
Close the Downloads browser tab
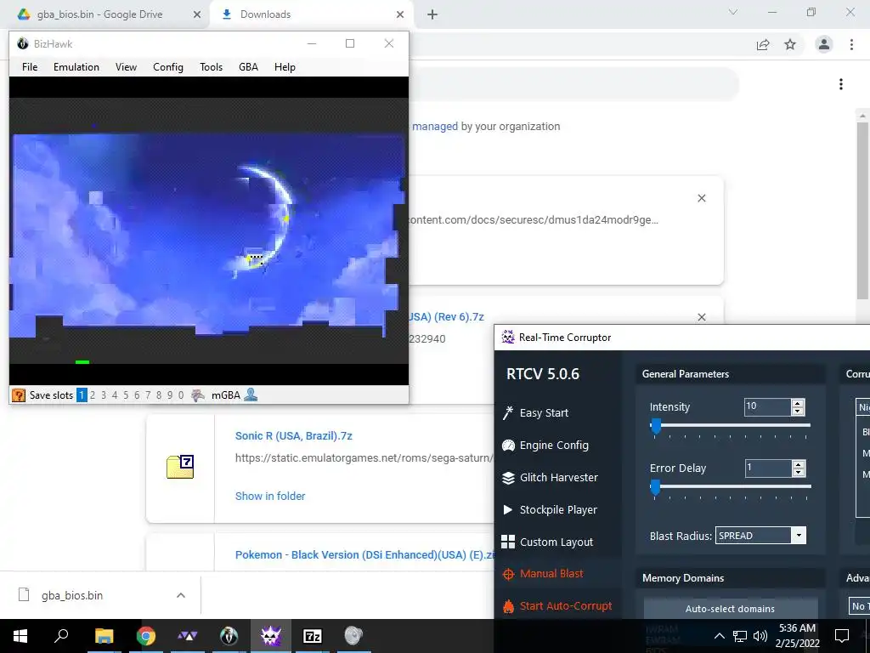[x=400, y=14]
